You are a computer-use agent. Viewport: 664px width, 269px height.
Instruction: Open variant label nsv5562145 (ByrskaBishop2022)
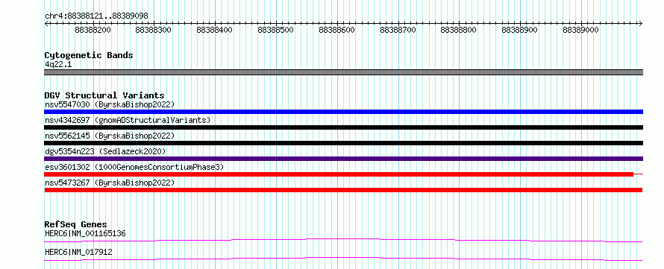point(110,136)
